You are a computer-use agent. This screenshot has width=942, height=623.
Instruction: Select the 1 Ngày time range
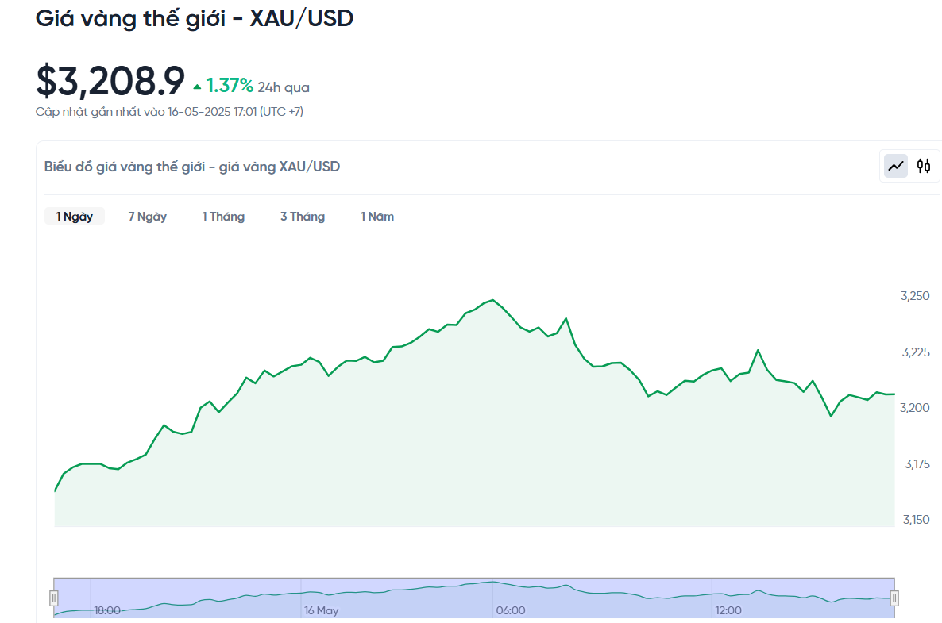75,217
